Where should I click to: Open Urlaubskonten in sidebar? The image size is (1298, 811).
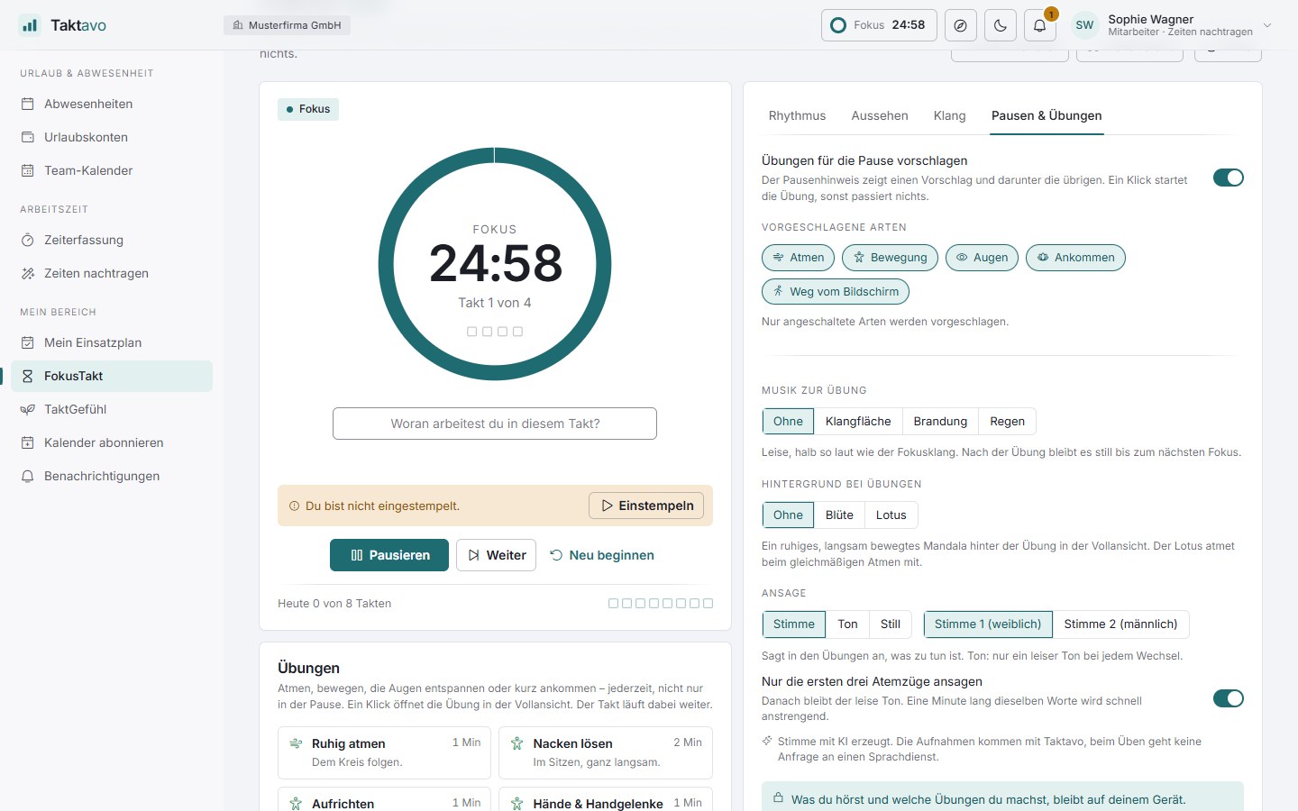coord(112,137)
